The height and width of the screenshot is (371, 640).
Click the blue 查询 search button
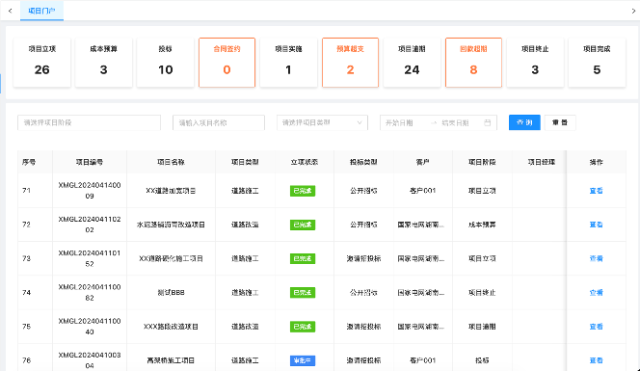tap(524, 122)
